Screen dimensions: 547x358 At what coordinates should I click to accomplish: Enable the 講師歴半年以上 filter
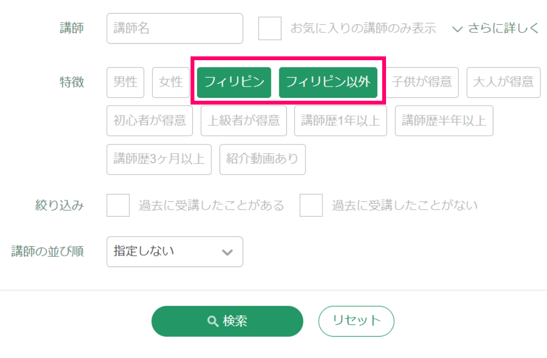point(444,120)
